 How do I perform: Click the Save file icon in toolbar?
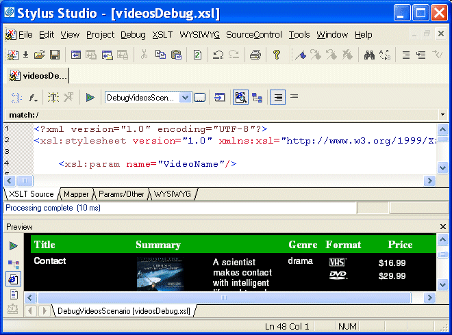click(55, 55)
